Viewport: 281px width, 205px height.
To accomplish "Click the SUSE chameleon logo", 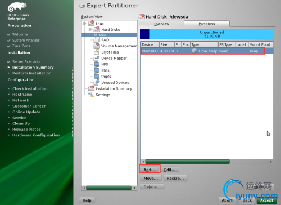I will [17, 7].
